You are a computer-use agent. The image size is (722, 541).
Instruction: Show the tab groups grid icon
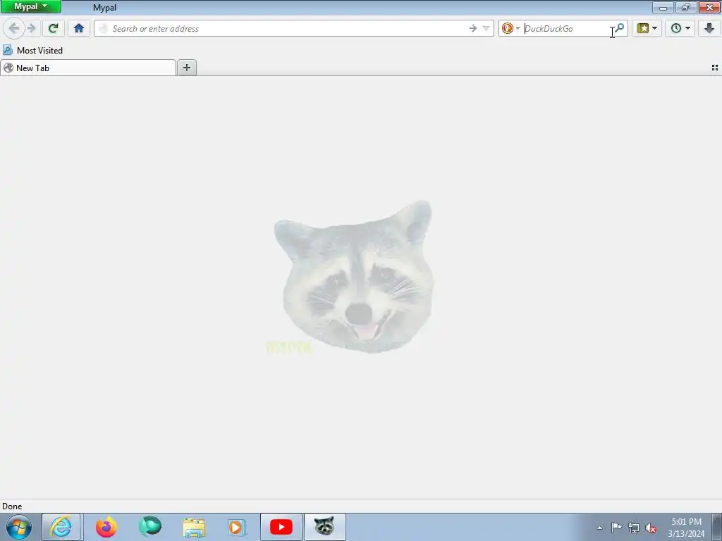click(x=715, y=68)
